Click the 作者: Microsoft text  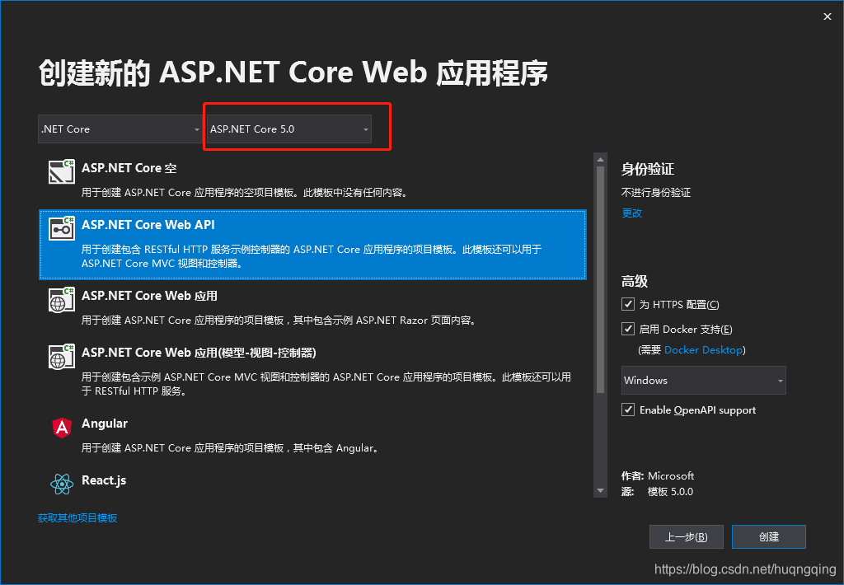click(x=657, y=475)
